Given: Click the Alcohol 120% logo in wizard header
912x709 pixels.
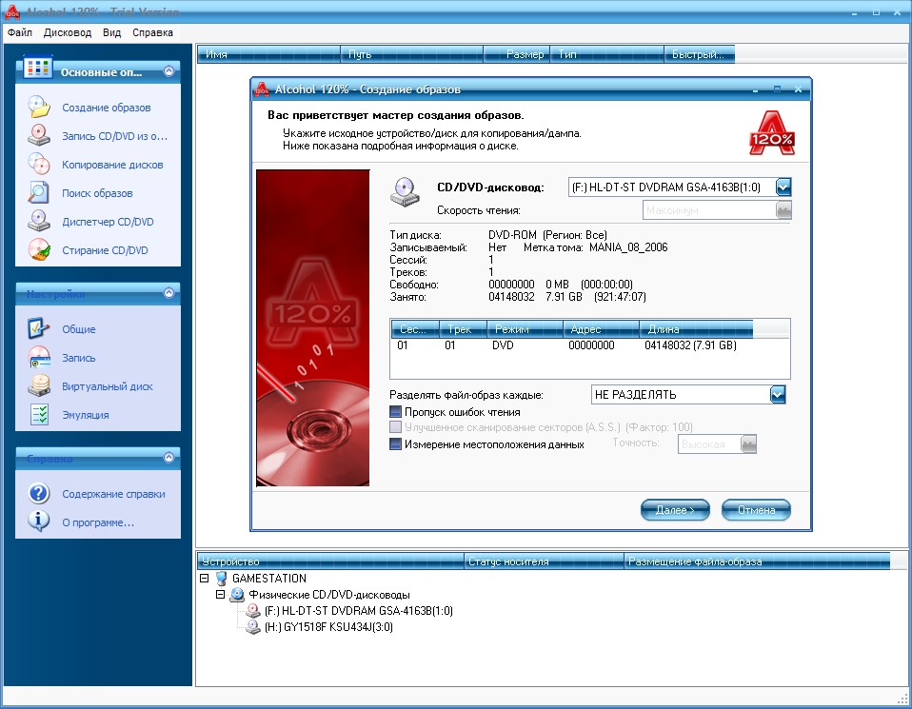Looking at the screenshot, I should point(772,133).
